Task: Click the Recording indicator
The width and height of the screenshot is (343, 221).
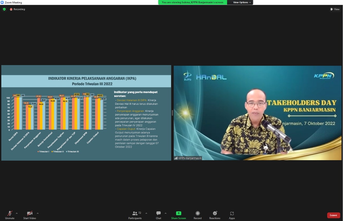Action: (17, 9)
